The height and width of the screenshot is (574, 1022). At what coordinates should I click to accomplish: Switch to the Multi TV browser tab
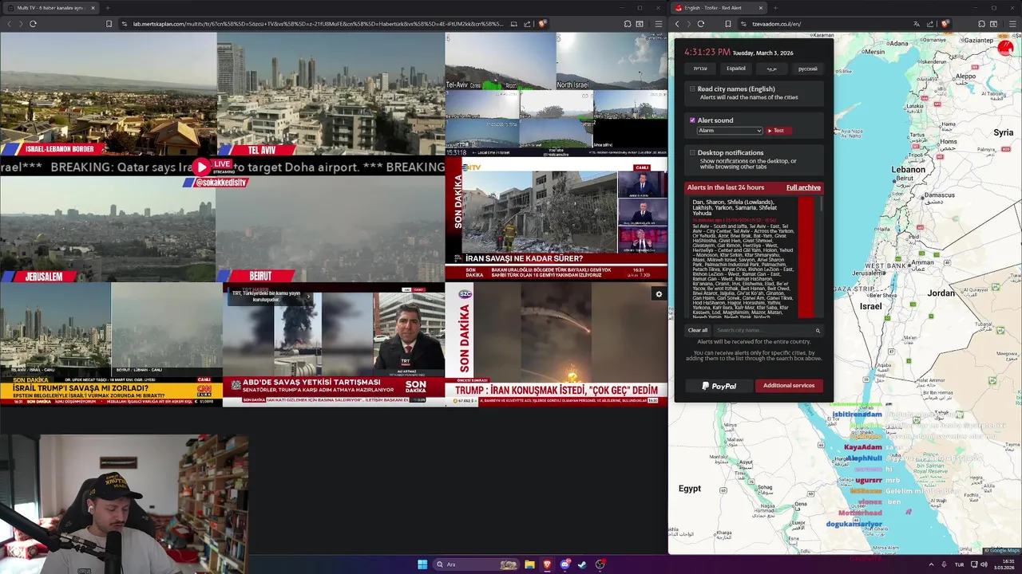[50, 8]
